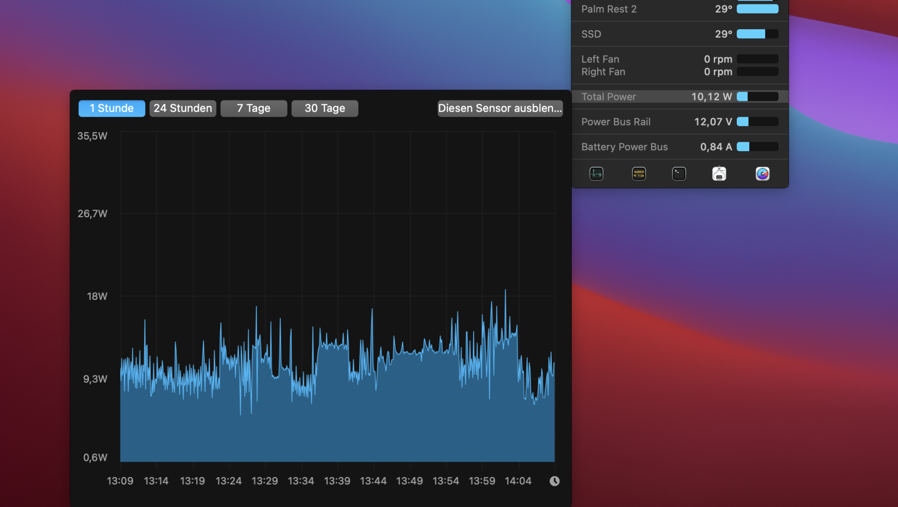Click the clock icon beside the time axis

(x=555, y=481)
